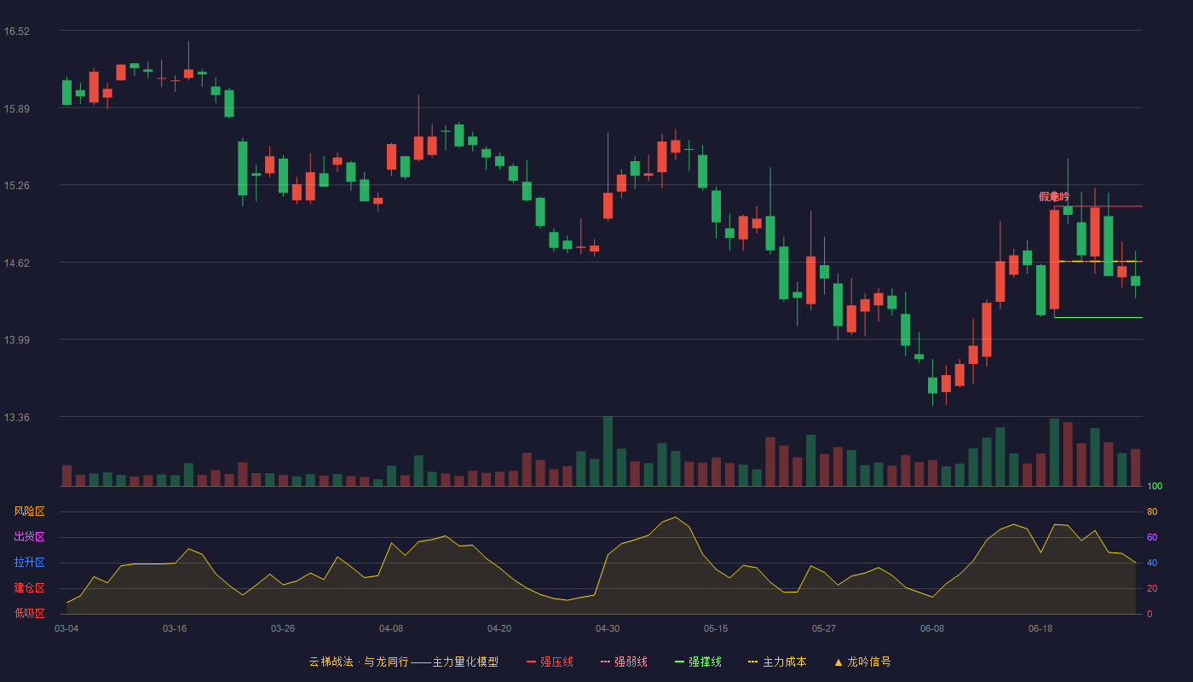Click the 04-30 date axis label
This screenshot has height=682, width=1193.
(608, 628)
